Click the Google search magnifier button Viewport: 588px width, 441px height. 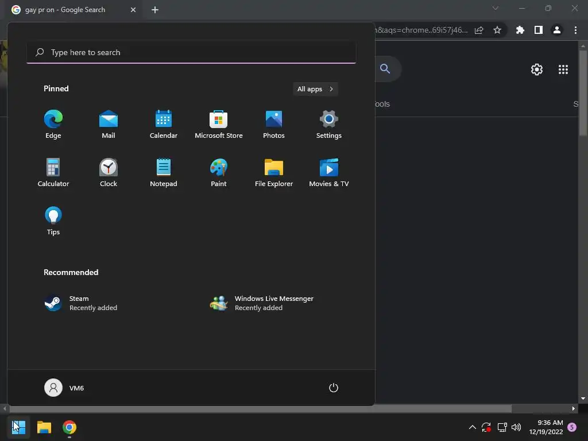pyautogui.click(x=385, y=69)
